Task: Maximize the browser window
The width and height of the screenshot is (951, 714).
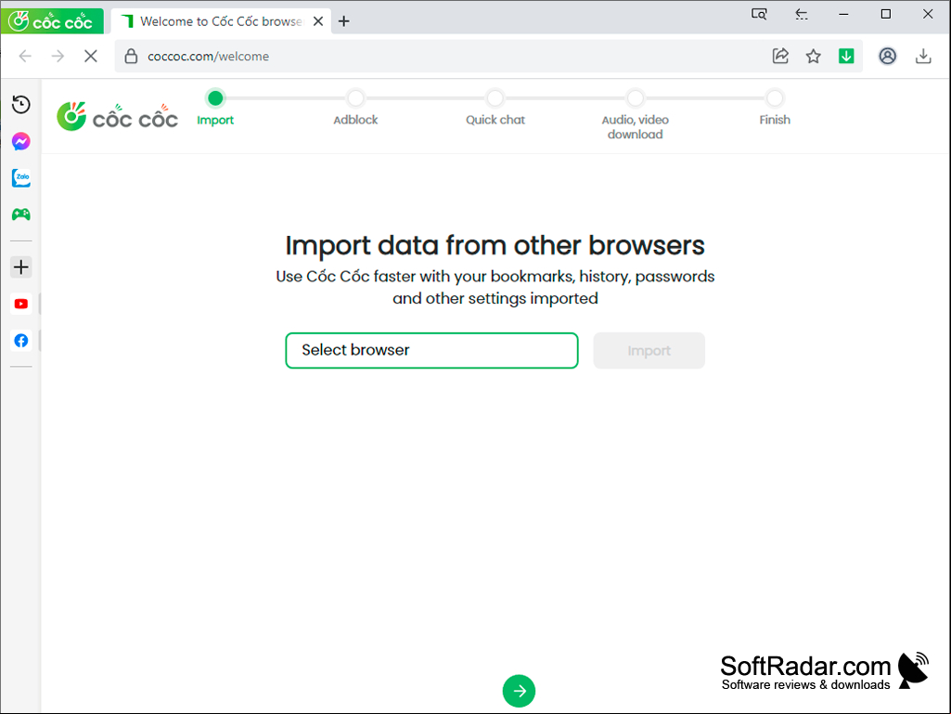Action: [885, 14]
